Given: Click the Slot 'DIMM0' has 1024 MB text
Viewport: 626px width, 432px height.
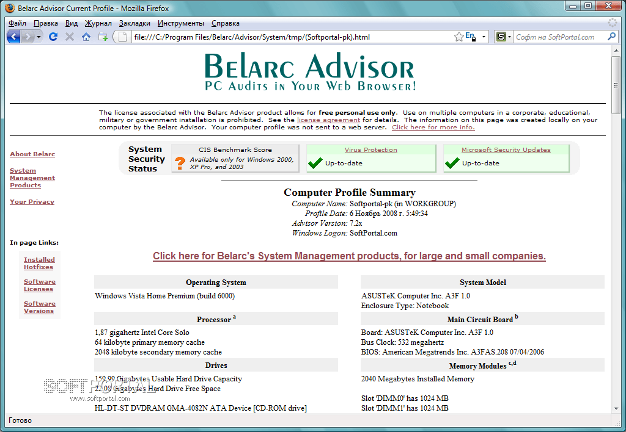Looking at the screenshot, I should point(405,398).
